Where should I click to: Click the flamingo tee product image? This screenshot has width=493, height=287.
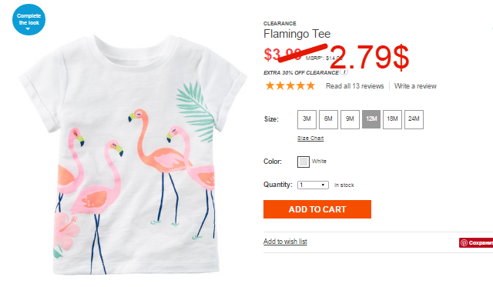(x=133, y=155)
